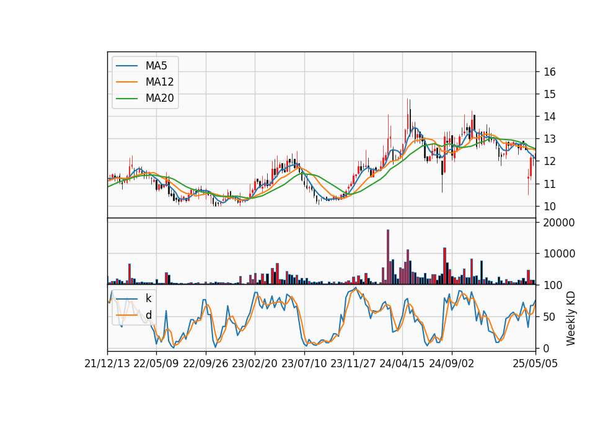The width and height of the screenshot is (595, 428).
Task: Click the volume axis value 20000
Action: tap(559, 223)
